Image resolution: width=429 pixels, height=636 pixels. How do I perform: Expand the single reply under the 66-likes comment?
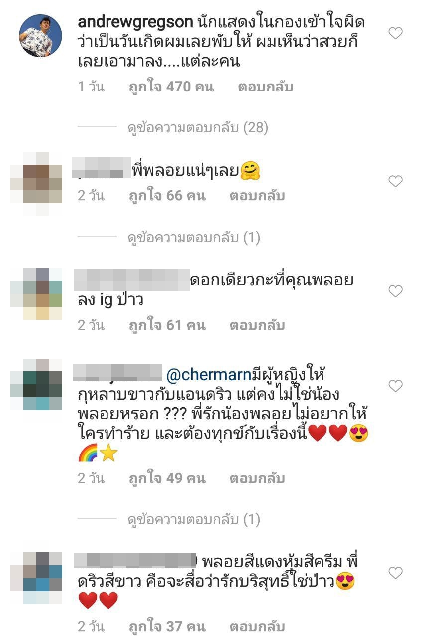tap(194, 238)
